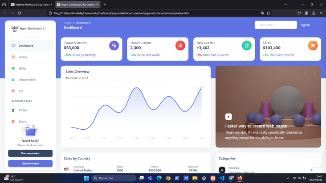Go to next carousel slide
Viewport: 326px width, 183px height.
pyautogui.click(x=315, y=74)
